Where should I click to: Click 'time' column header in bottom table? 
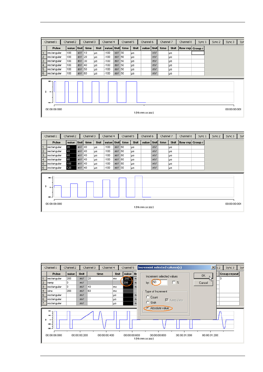100,274
